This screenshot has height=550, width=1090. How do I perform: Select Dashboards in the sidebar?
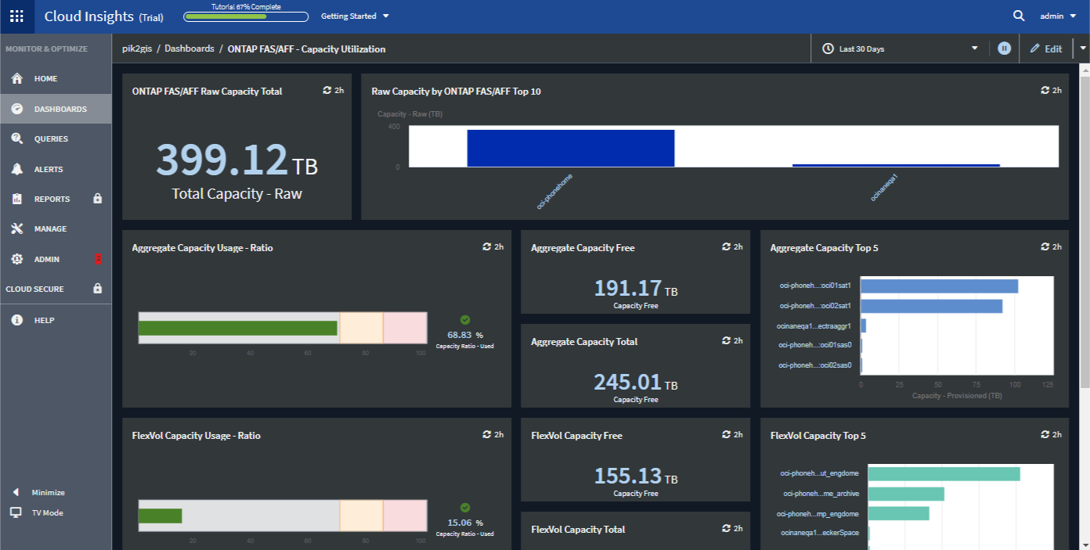[x=60, y=110]
